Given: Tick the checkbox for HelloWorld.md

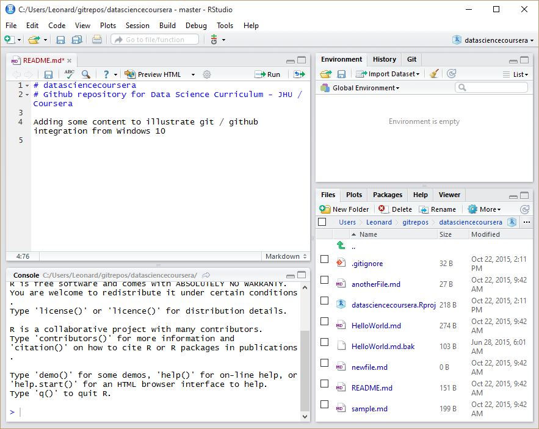Looking at the screenshot, I should (x=325, y=322).
